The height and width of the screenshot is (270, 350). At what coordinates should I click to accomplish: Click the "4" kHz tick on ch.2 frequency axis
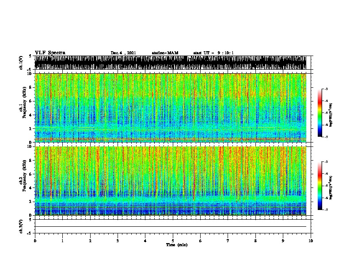(30, 188)
